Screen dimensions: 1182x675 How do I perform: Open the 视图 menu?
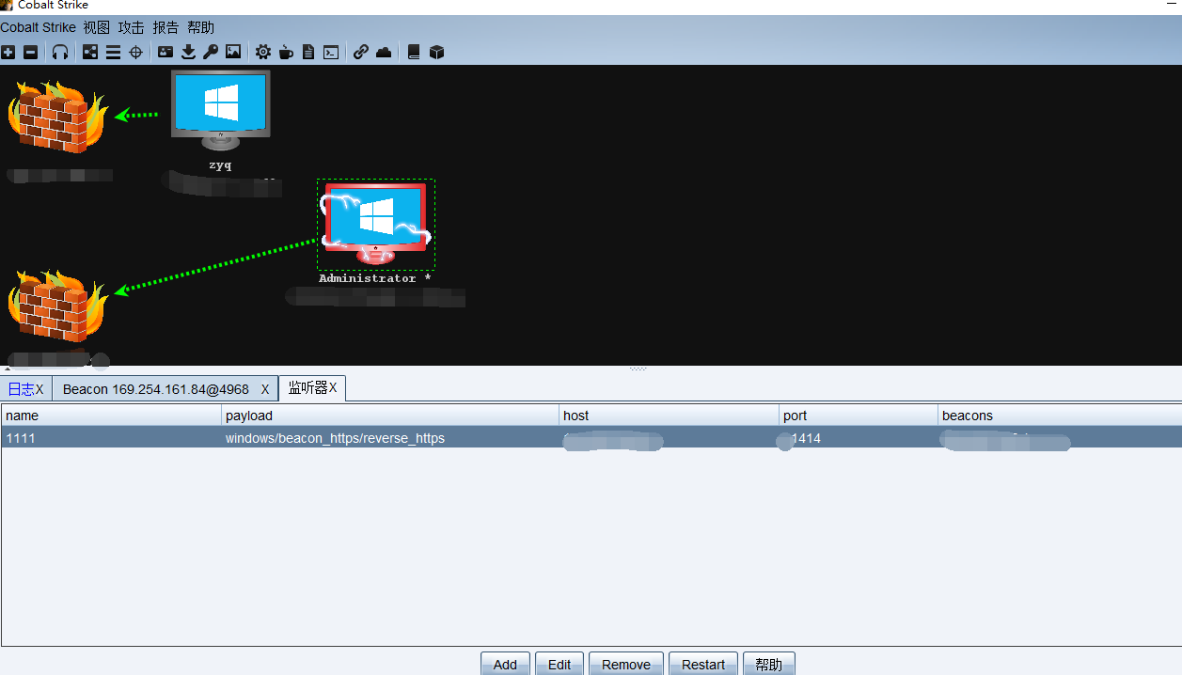coord(96,27)
